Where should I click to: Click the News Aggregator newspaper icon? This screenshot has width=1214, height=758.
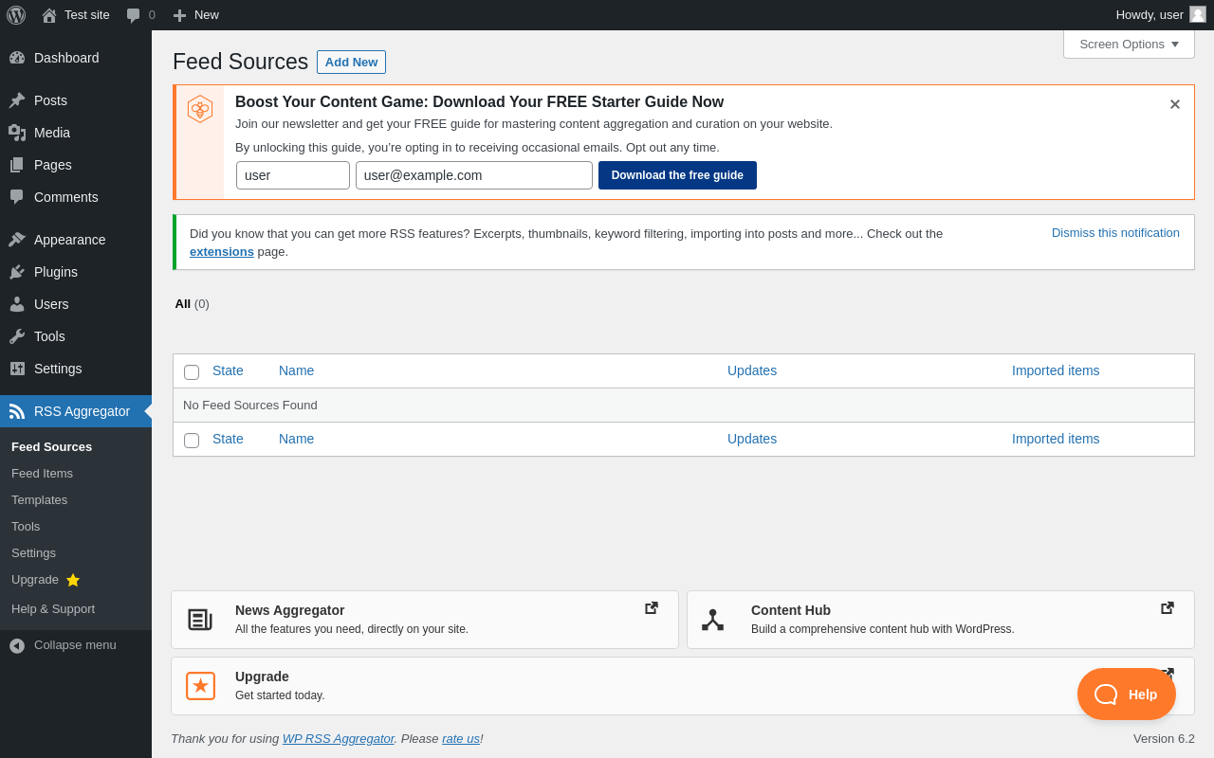tap(200, 620)
